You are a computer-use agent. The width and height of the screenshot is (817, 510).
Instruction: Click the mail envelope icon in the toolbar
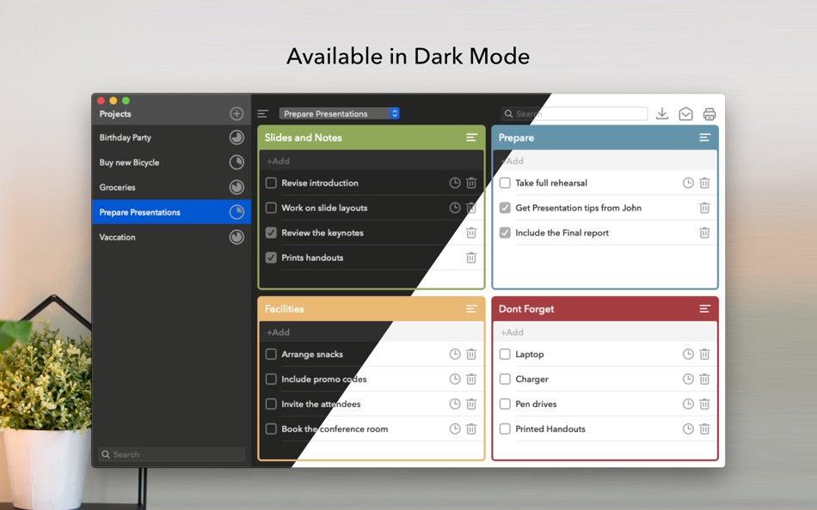pyautogui.click(x=685, y=113)
